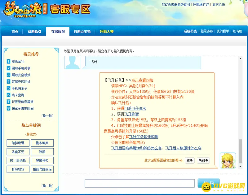Click the 登录客服 link
The height and width of the screenshot is (195, 248).
(x=207, y=31)
